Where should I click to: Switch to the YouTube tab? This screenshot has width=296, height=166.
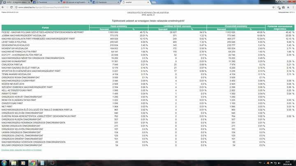(x=76, y=2)
